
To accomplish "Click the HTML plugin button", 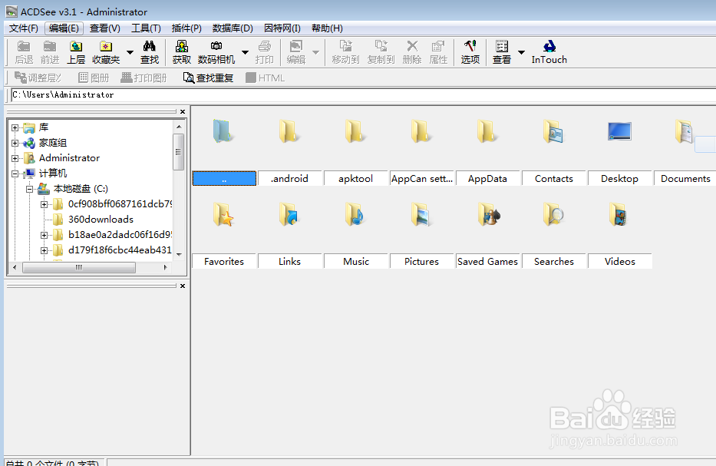I will 265,78.
